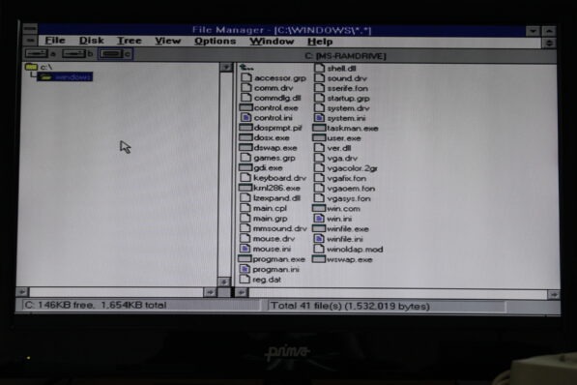Click the document restore button below title bar
Viewport: 577px width, 385px height.
pyautogui.click(x=549, y=44)
